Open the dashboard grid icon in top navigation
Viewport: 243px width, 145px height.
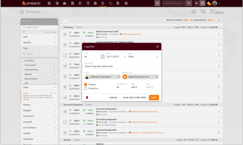click(x=49, y=3)
